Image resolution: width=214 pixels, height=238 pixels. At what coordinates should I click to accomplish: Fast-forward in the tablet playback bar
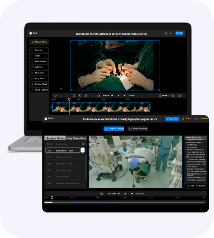[132, 194]
